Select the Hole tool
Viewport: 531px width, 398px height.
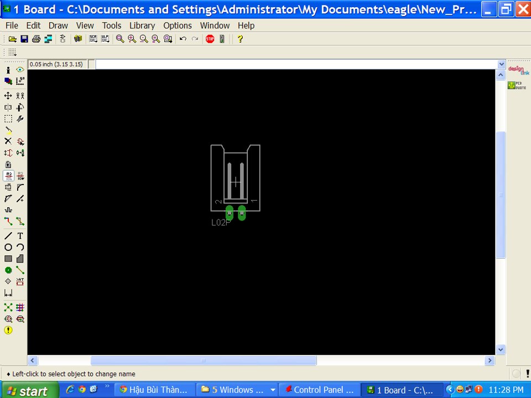pyautogui.click(x=8, y=281)
